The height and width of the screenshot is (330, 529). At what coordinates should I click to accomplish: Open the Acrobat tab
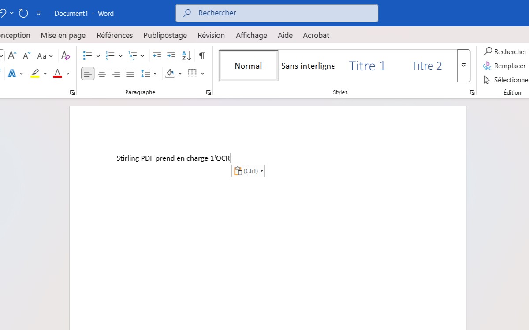[x=316, y=35]
